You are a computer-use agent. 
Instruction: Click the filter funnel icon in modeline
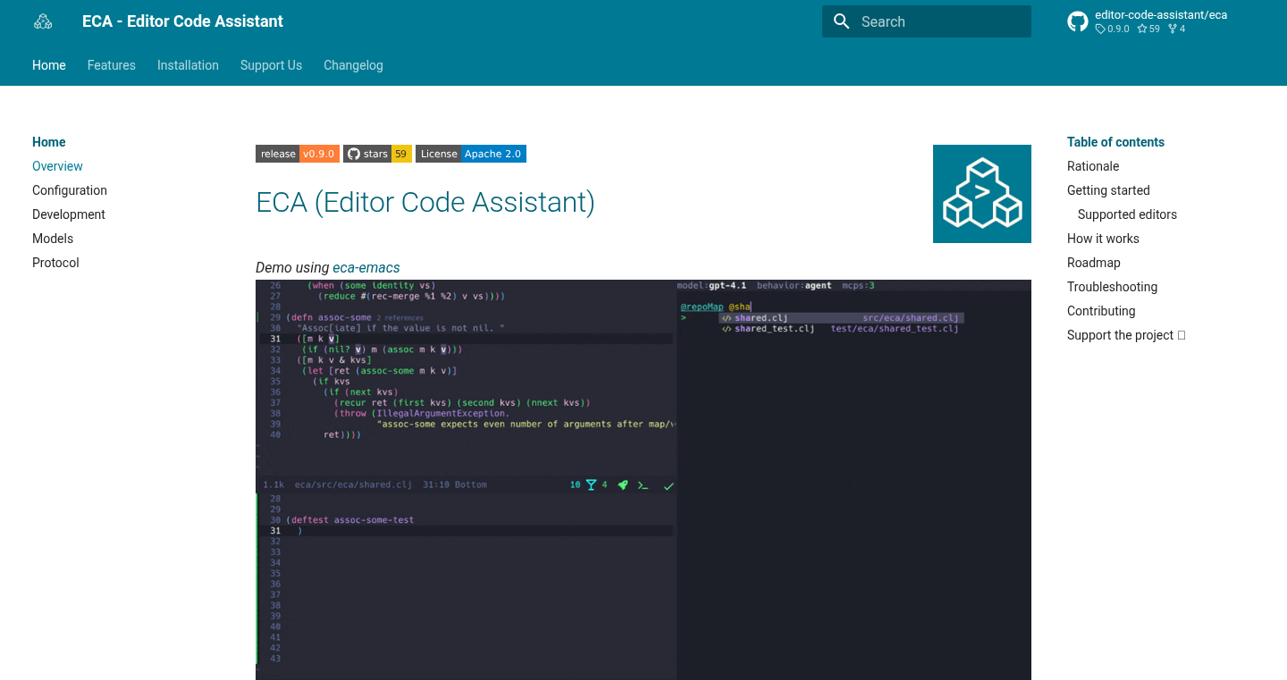pos(591,485)
